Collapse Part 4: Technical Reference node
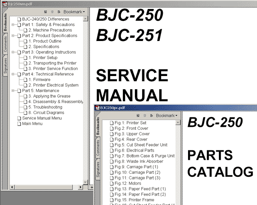 click(x=12, y=74)
